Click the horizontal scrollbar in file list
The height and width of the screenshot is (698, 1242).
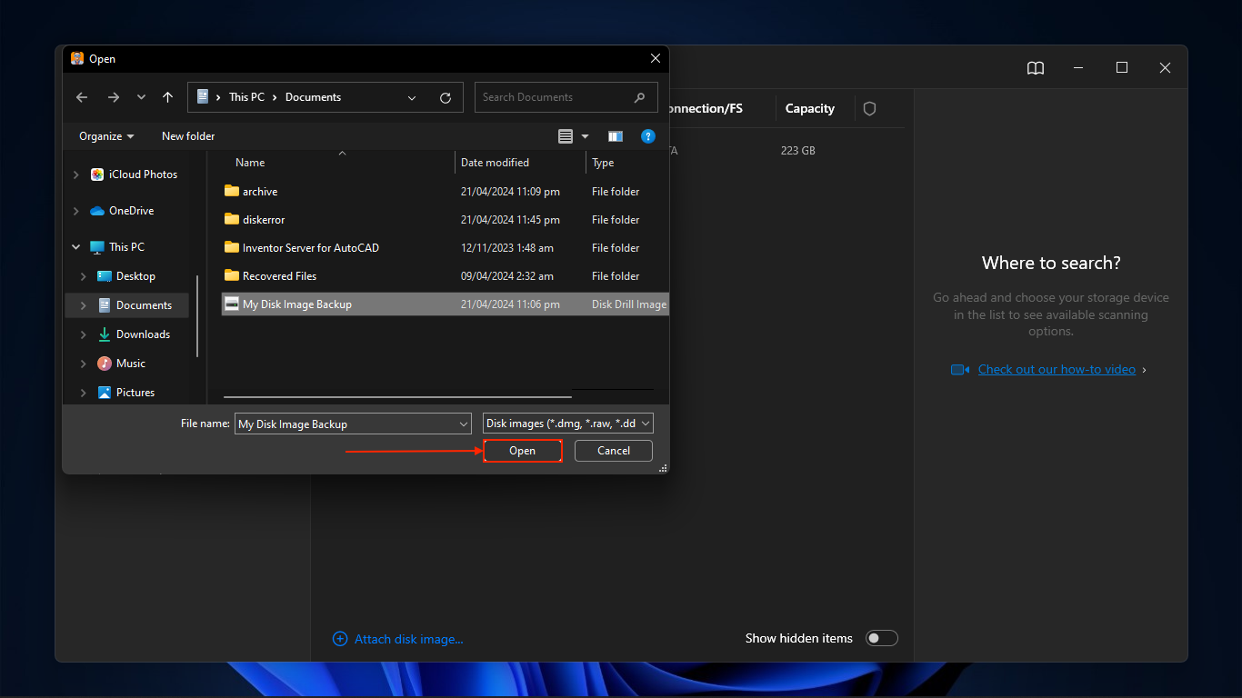(397, 396)
